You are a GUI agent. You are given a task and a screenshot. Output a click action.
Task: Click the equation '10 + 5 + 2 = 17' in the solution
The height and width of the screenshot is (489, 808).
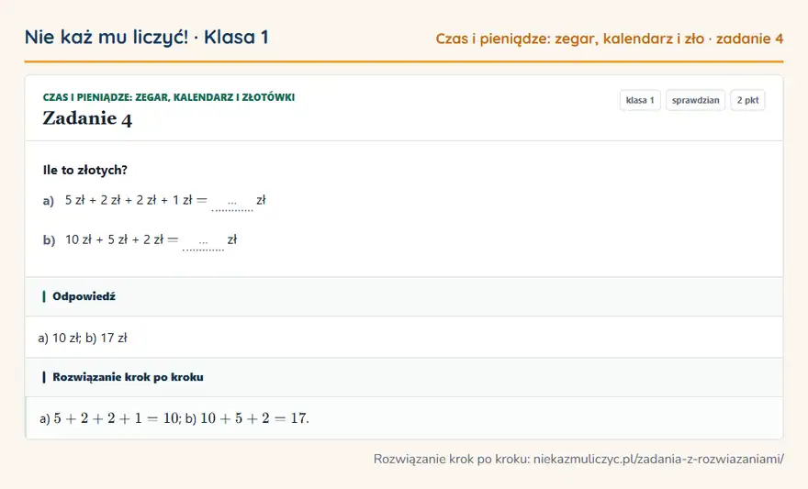pos(253,418)
